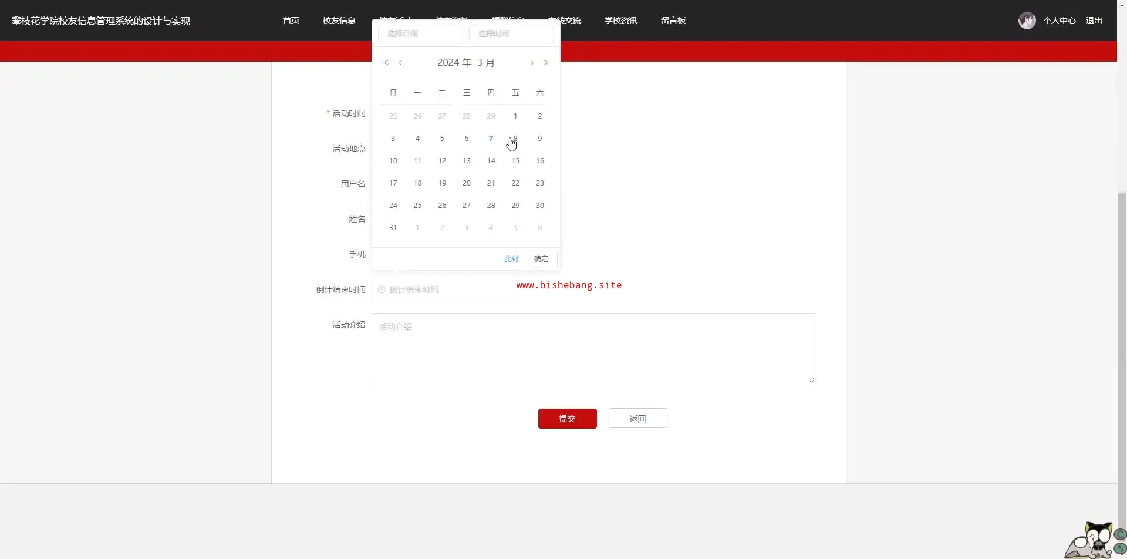The image size is (1127, 559).
Task: Select Friday March 1 in the calendar
Action: tap(515, 116)
